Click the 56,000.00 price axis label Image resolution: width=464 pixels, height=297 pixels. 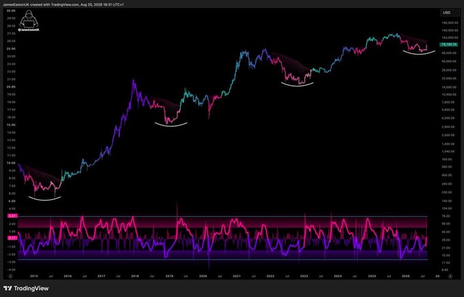click(x=450, y=53)
